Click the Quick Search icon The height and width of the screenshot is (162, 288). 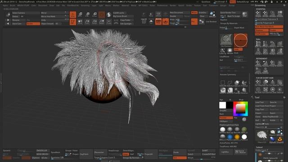(241, 152)
